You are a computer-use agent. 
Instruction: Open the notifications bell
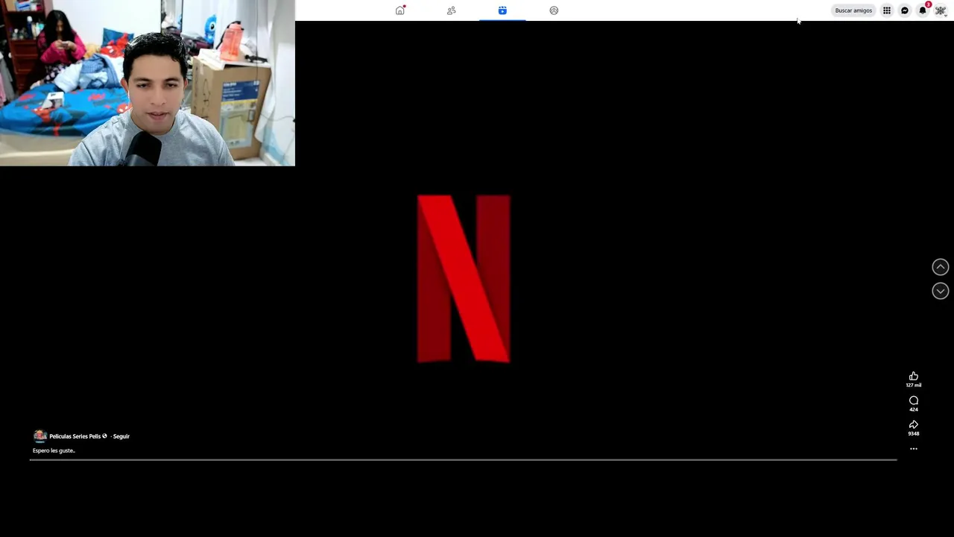click(923, 10)
